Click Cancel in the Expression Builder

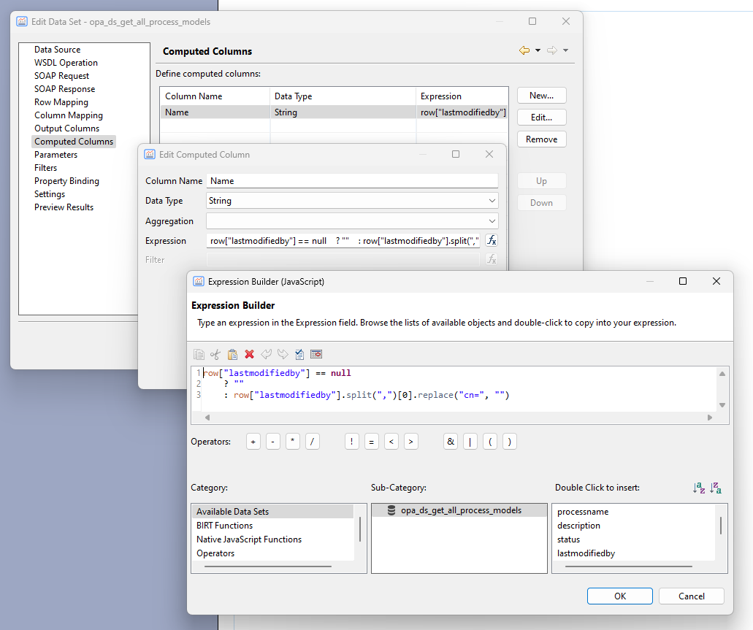click(x=692, y=596)
